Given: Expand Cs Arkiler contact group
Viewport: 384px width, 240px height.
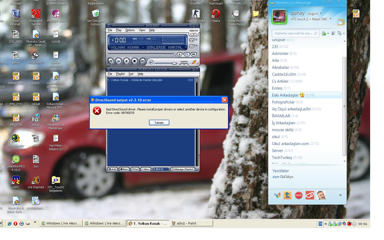Looking at the screenshot, I should 287,81.
